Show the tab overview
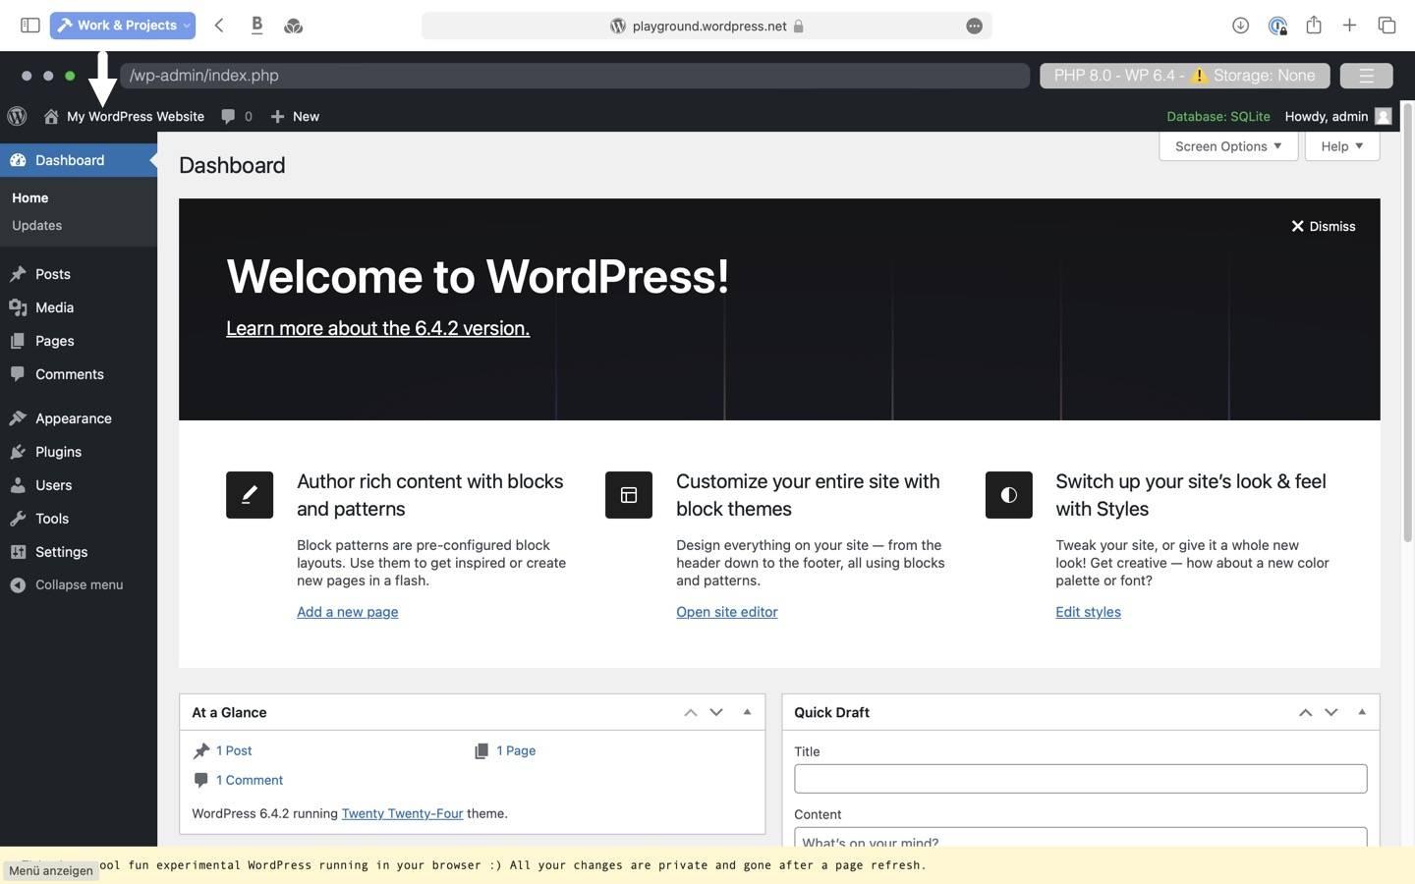This screenshot has height=884, width=1415. (x=1387, y=26)
